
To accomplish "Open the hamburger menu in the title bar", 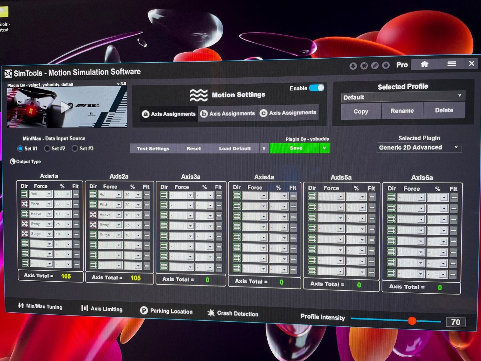I will pos(451,63).
